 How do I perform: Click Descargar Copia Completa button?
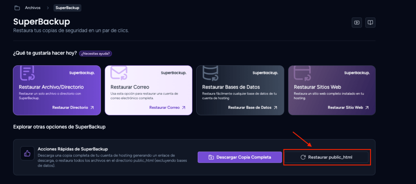[240, 157]
